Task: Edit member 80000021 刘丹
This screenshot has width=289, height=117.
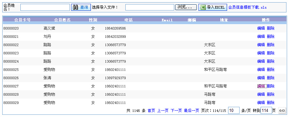Action: point(261,37)
